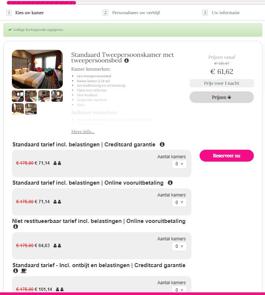Open the Meer info... link
The width and height of the screenshot is (265, 295).
tap(83, 132)
